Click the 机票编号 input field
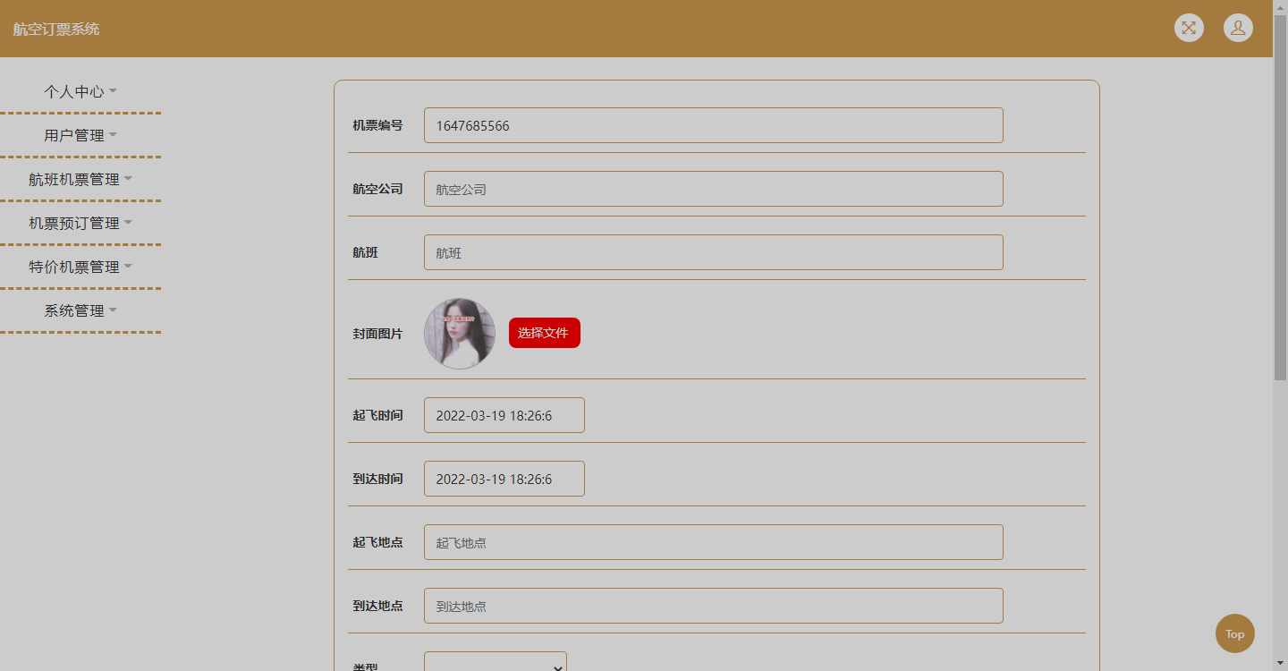This screenshot has height=671, width=1288. point(713,125)
